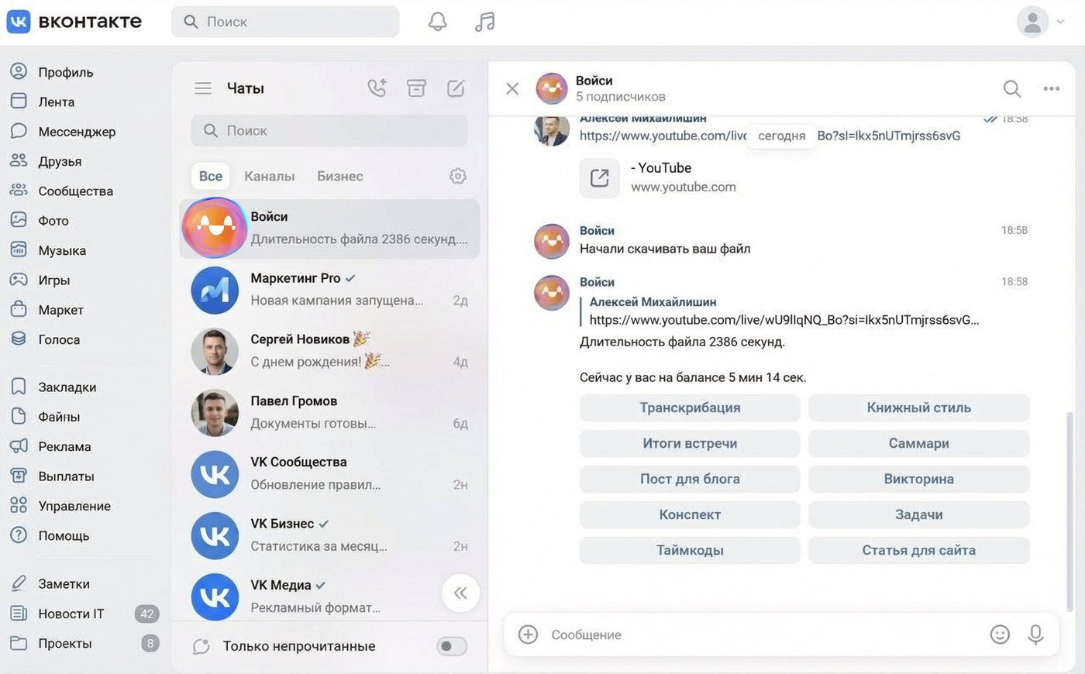Click the quoted youtube.com/live link in reply
The height and width of the screenshot is (674, 1085).
[784, 320]
